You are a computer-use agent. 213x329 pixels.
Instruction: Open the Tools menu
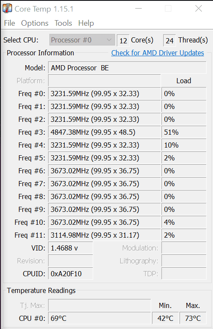pyautogui.click(x=63, y=23)
